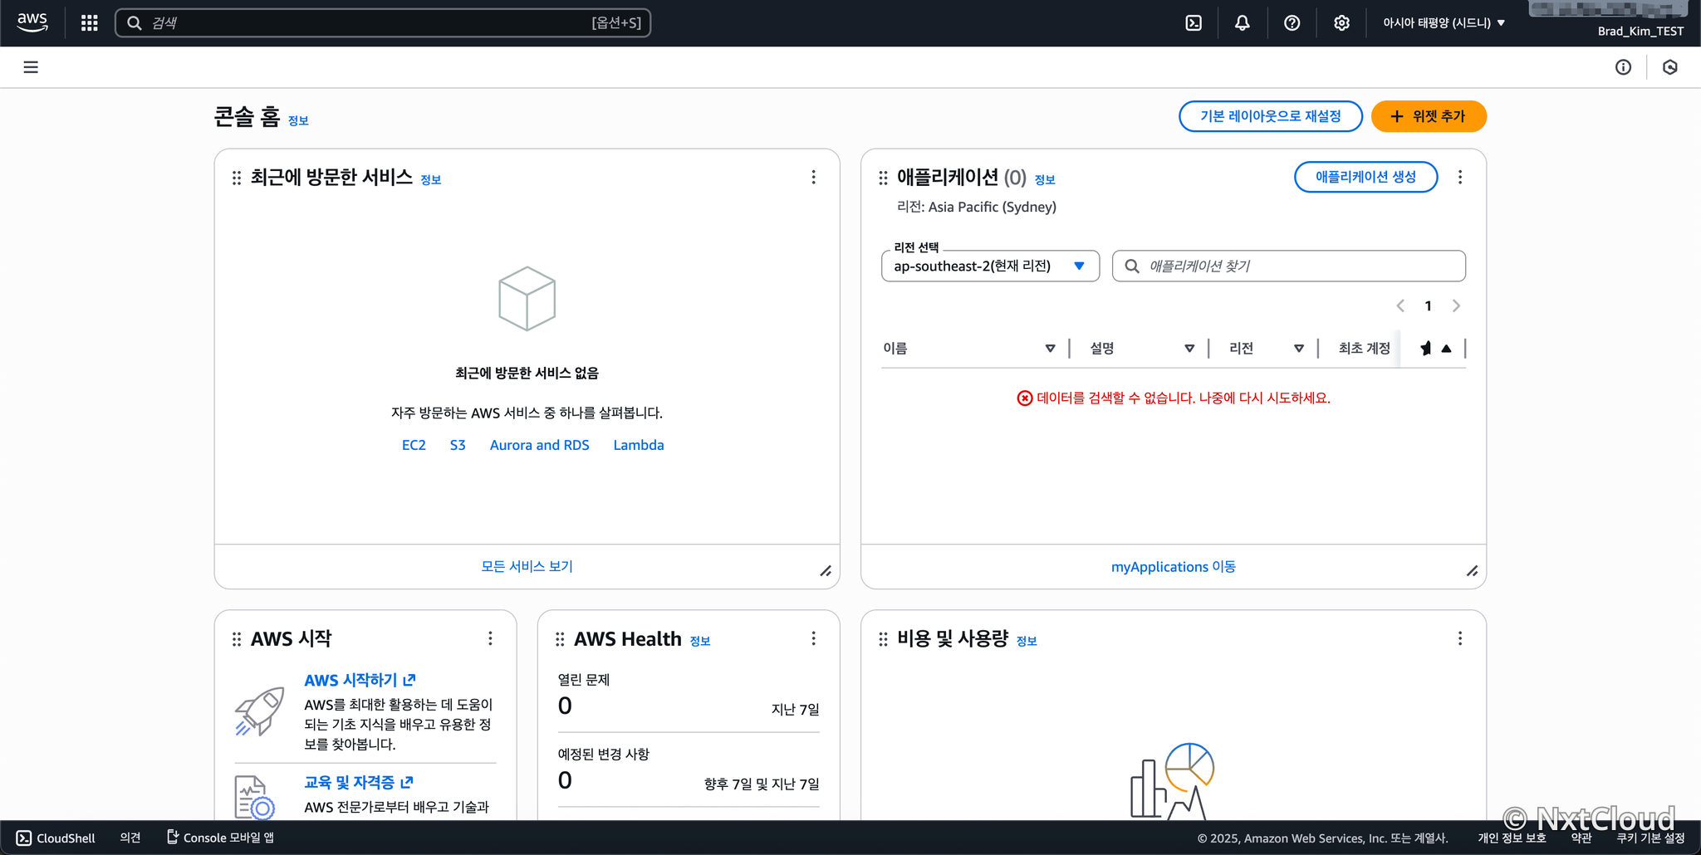Click the 위젯 추가 button
Screen dimensions: 1701x855
pyautogui.click(x=1429, y=116)
